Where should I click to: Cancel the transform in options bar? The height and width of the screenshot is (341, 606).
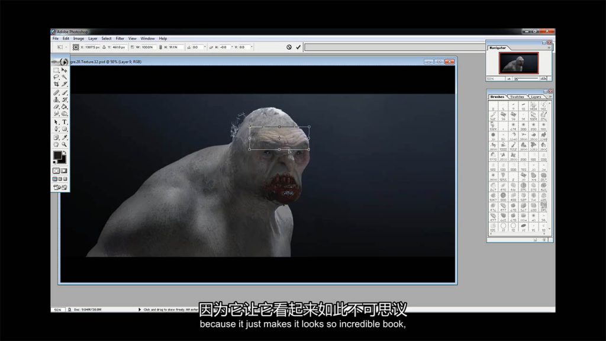289,47
